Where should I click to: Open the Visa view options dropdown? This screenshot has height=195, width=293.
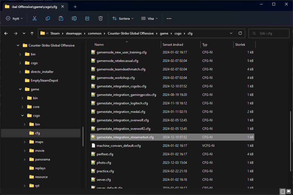coord(150,18)
